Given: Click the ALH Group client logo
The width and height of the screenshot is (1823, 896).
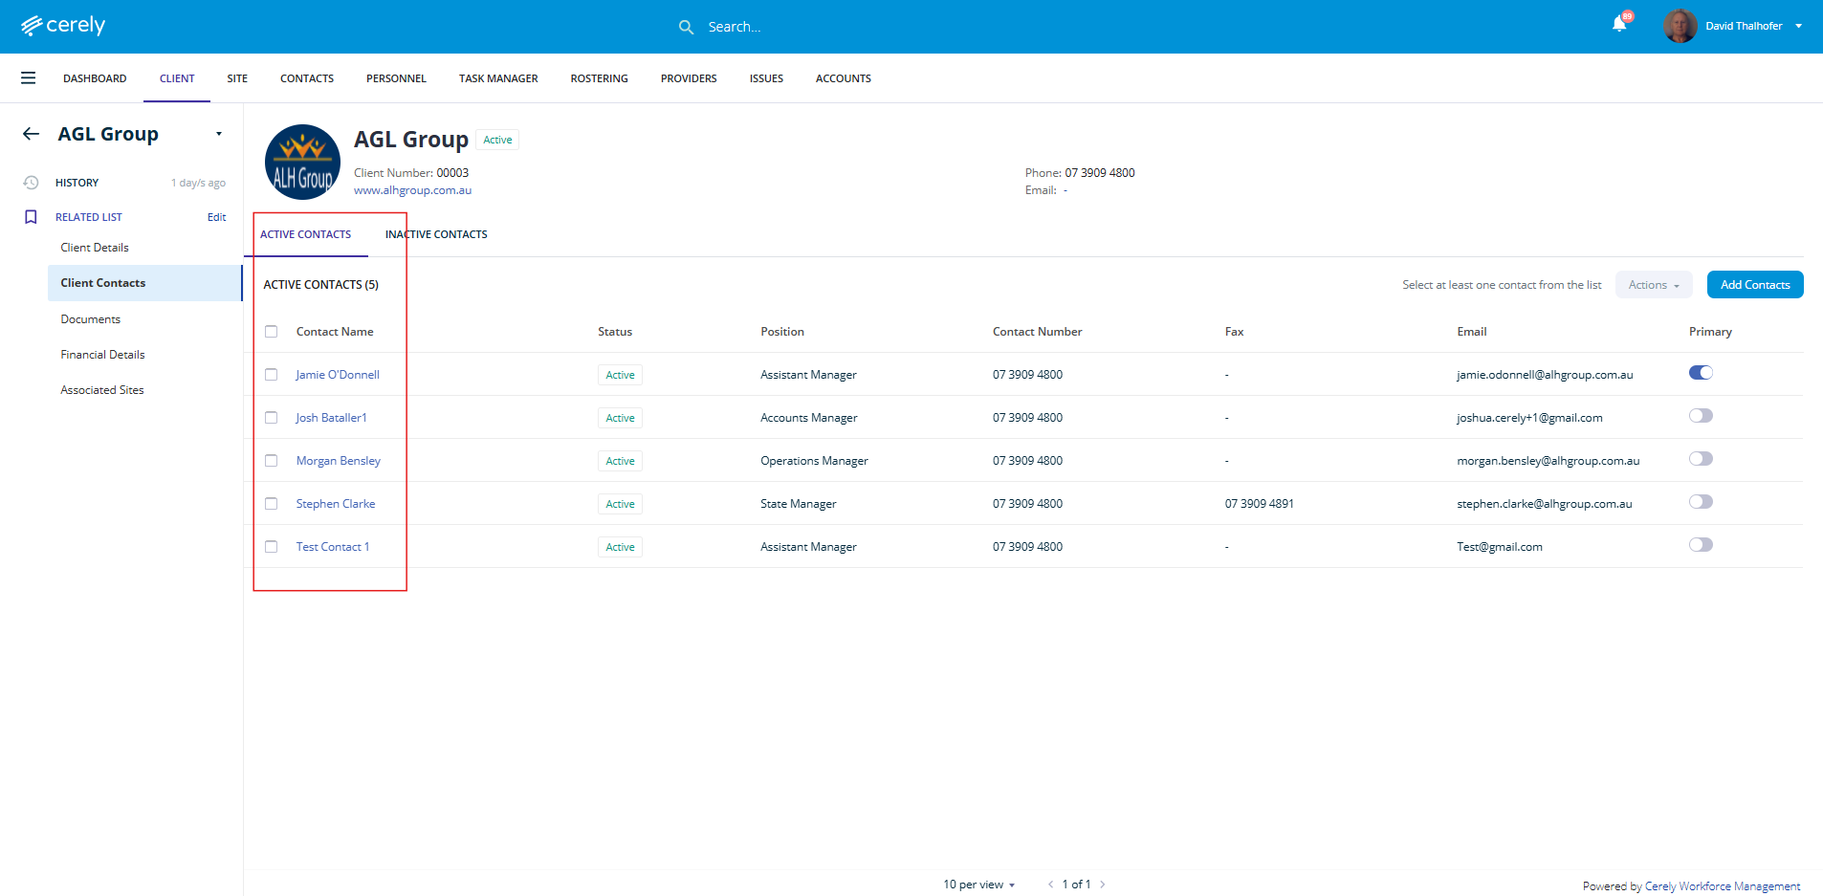Looking at the screenshot, I should [x=302, y=162].
